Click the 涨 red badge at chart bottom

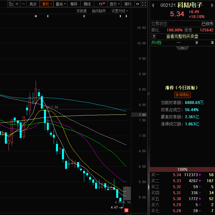pos(126,210)
